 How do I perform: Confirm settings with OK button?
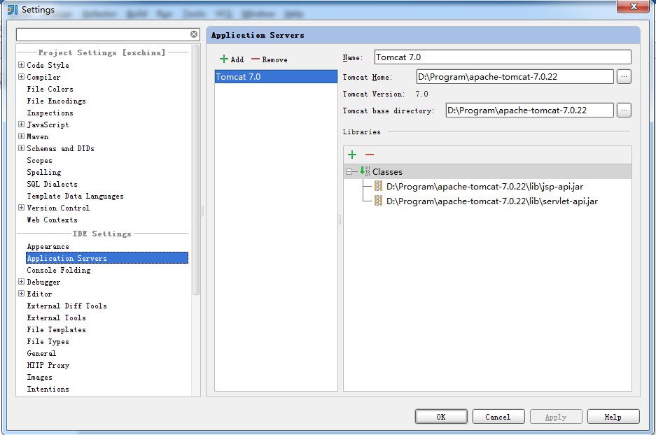[x=441, y=417]
